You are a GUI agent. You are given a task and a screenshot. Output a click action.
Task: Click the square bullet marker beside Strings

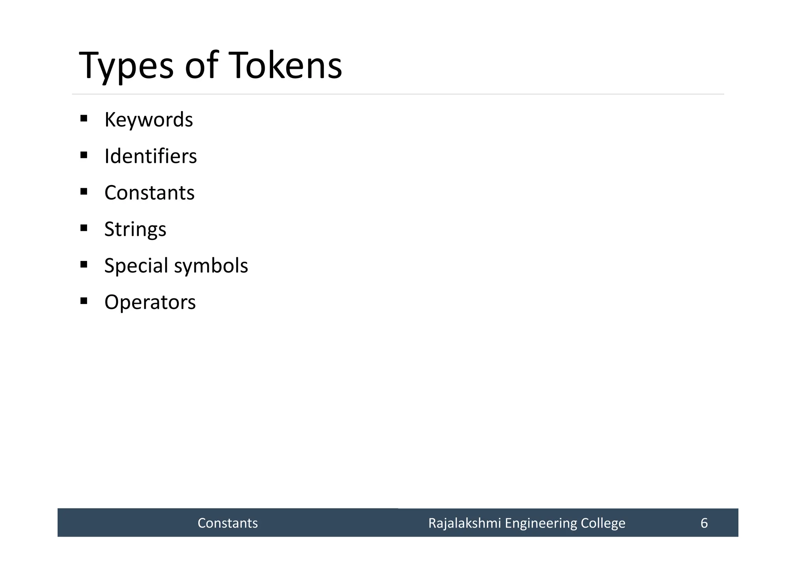coord(84,228)
